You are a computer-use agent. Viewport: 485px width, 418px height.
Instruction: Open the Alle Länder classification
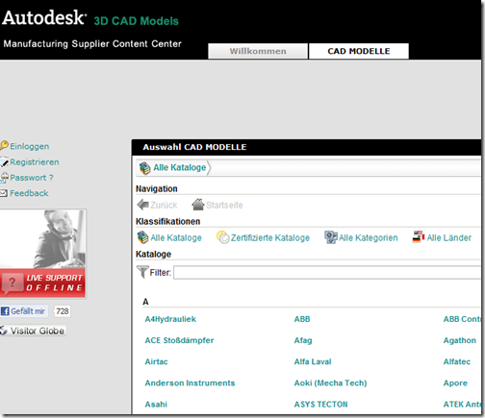[x=449, y=237]
